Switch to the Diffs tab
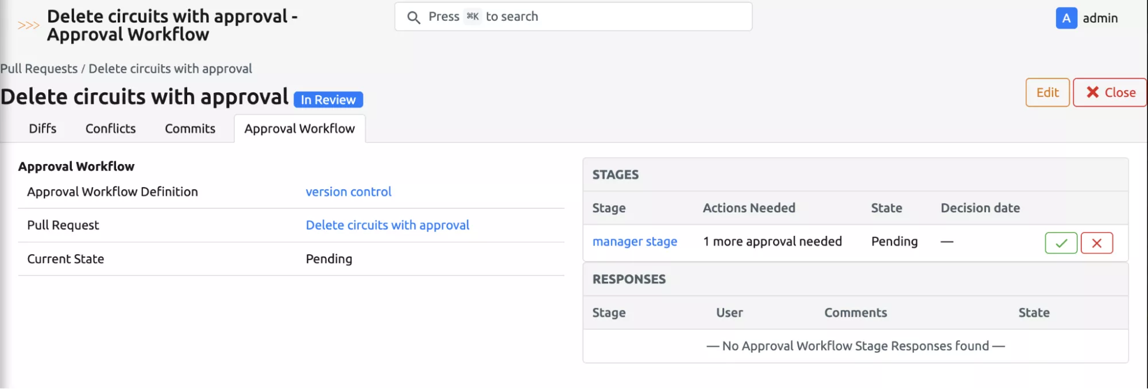1148x389 pixels. pos(42,129)
